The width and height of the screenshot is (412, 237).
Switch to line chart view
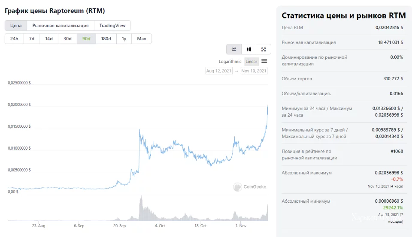coord(234,49)
